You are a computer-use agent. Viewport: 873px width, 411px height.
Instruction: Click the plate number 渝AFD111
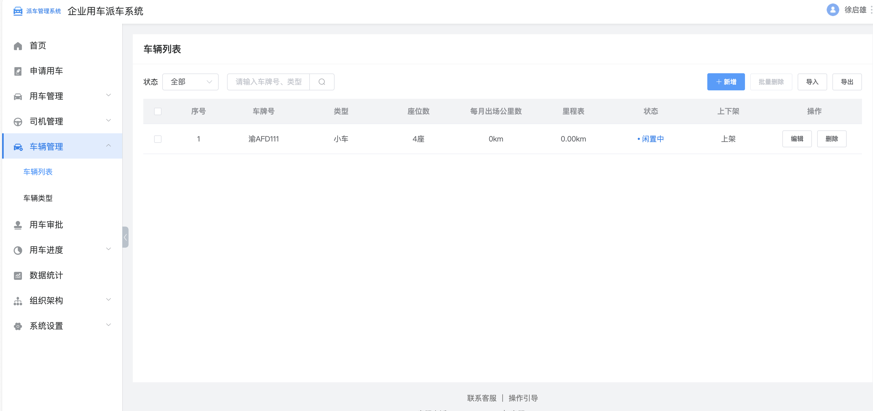pyautogui.click(x=263, y=139)
